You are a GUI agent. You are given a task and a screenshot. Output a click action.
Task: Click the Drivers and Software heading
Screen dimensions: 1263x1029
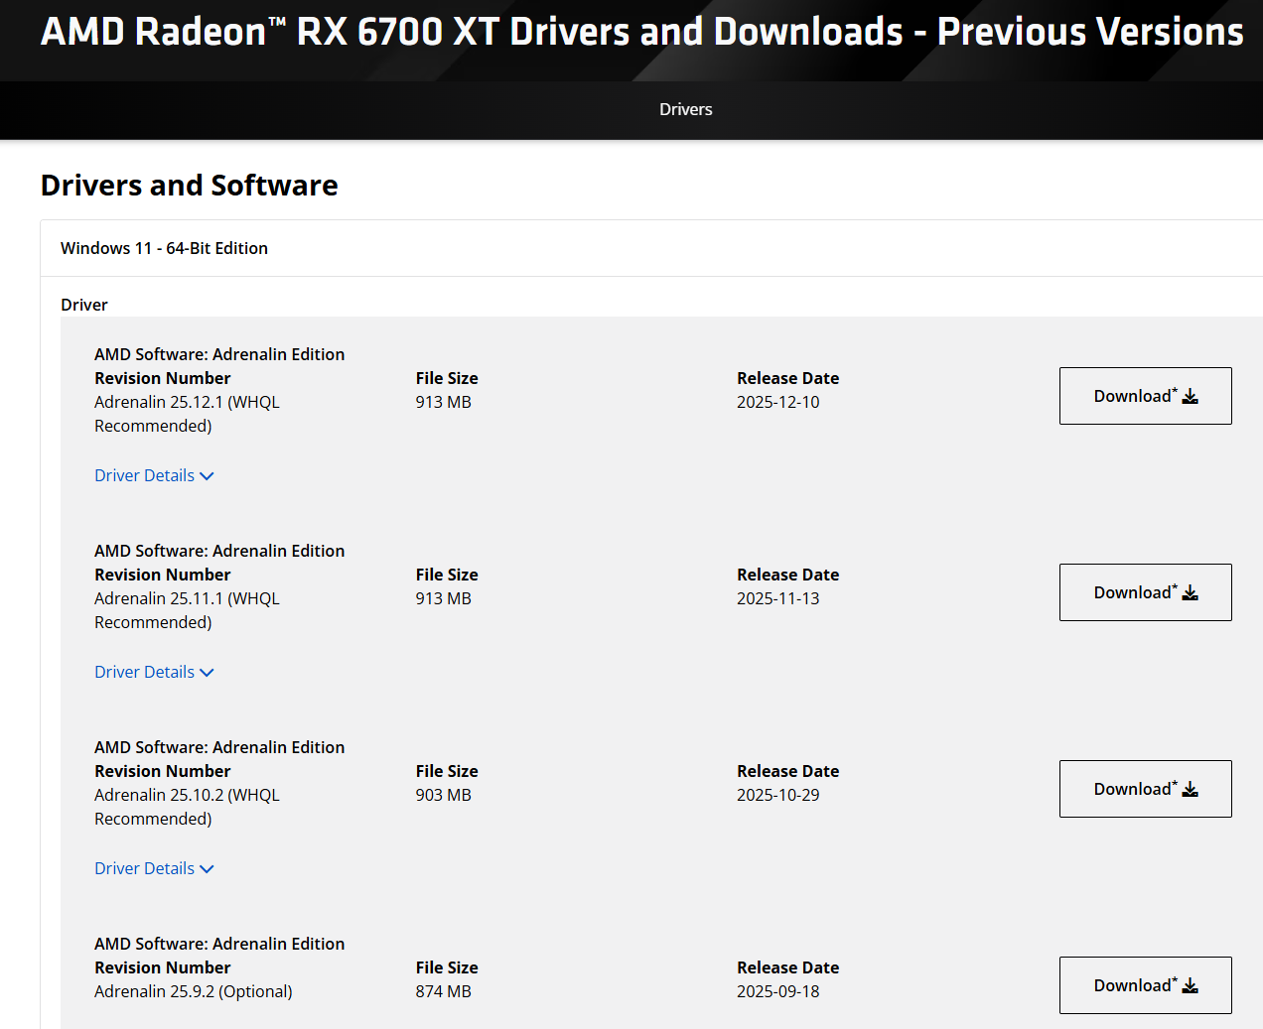tap(189, 186)
